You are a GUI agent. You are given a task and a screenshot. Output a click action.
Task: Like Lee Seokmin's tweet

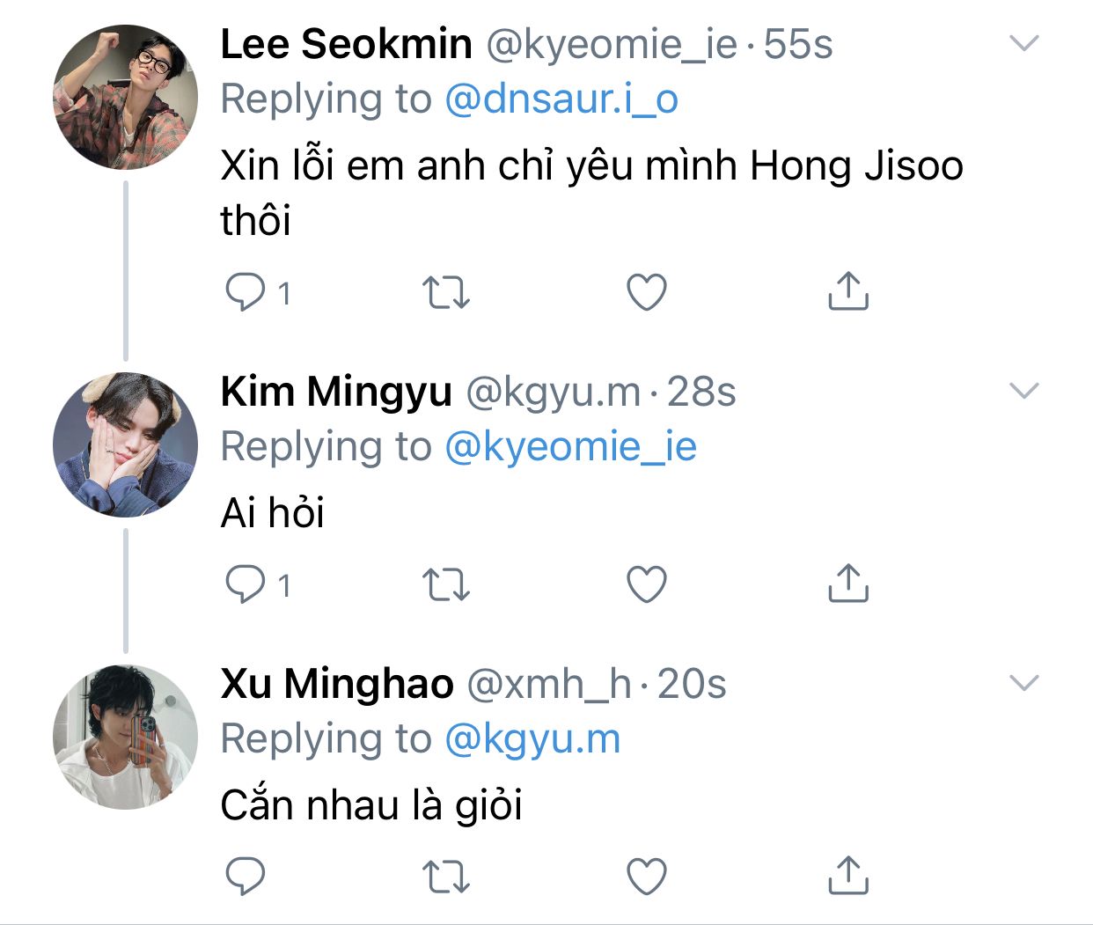click(x=647, y=292)
